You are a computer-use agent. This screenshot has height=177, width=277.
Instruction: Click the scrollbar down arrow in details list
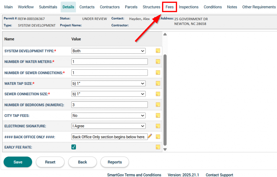(x=165, y=149)
